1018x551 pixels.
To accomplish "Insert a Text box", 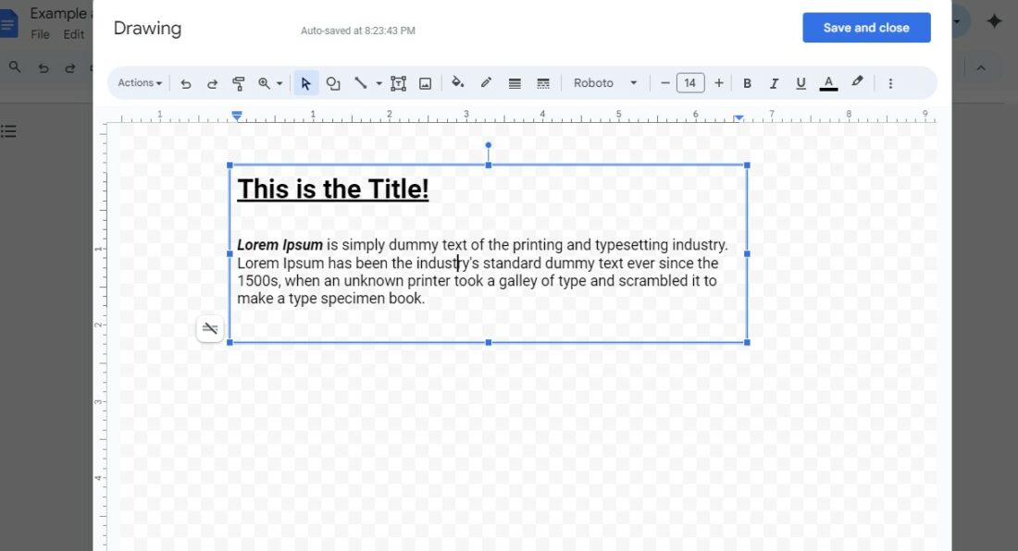I will click(398, 82).
